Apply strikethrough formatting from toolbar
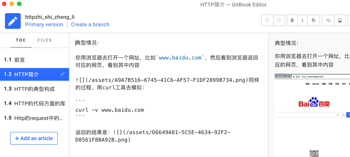The width and height of the screenshot is (350, 157). point(314,21)
